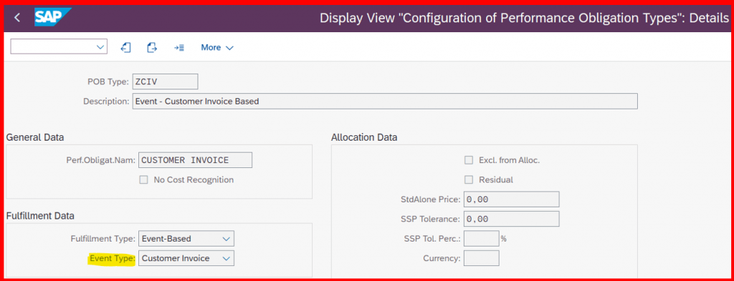Click the SSP Tolerance field
Screen dimensions: 734x281
pyautogui.click(x=511, y=219)
